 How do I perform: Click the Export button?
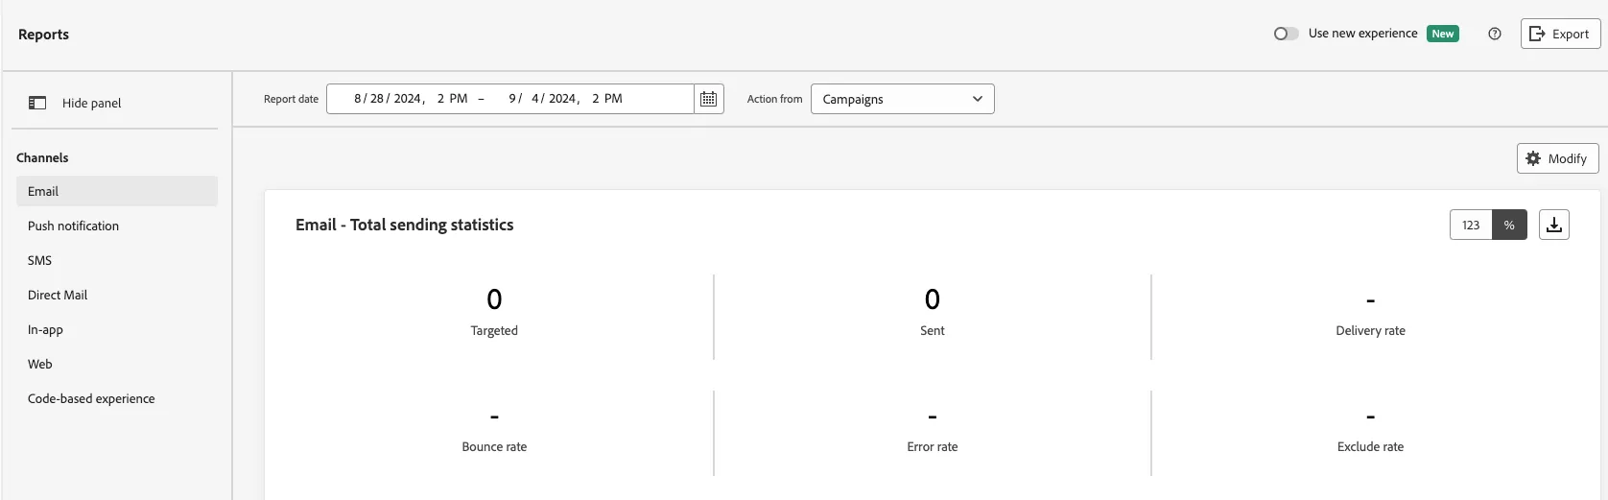tap(1560, 34)
